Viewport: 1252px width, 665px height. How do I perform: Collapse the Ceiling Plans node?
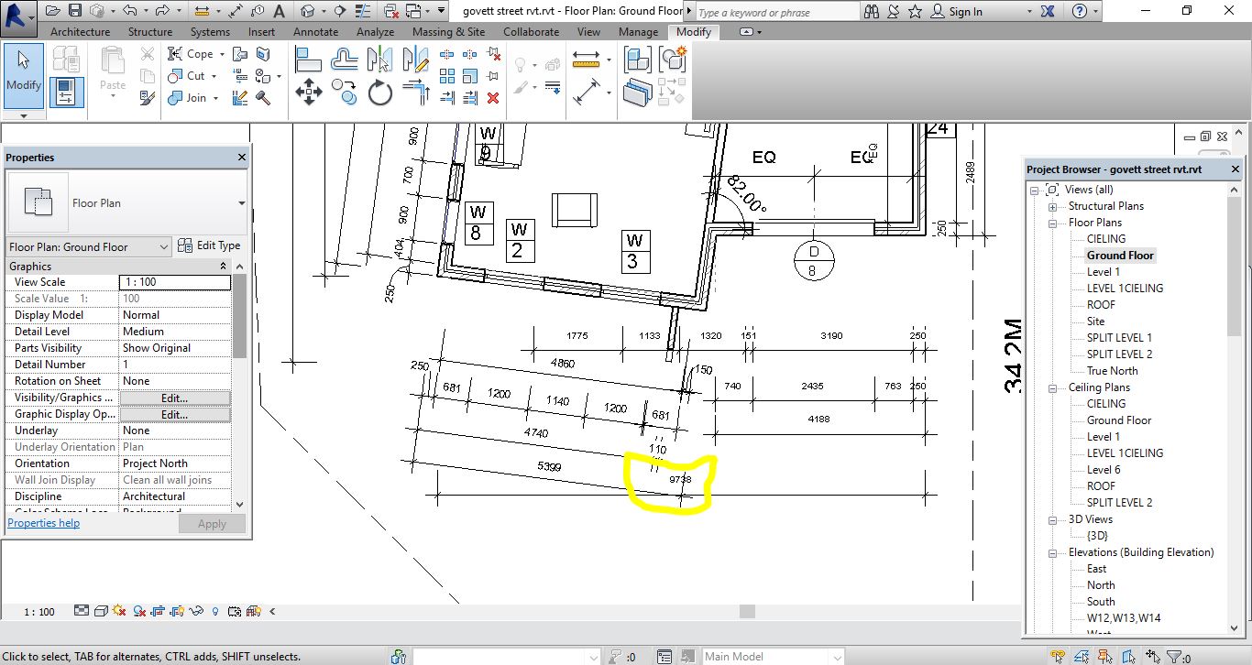1051,387
